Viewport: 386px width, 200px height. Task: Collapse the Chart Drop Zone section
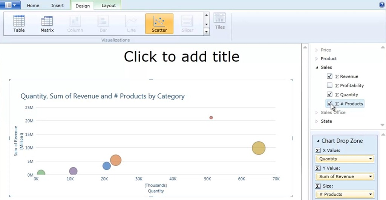tap(318, 141)
